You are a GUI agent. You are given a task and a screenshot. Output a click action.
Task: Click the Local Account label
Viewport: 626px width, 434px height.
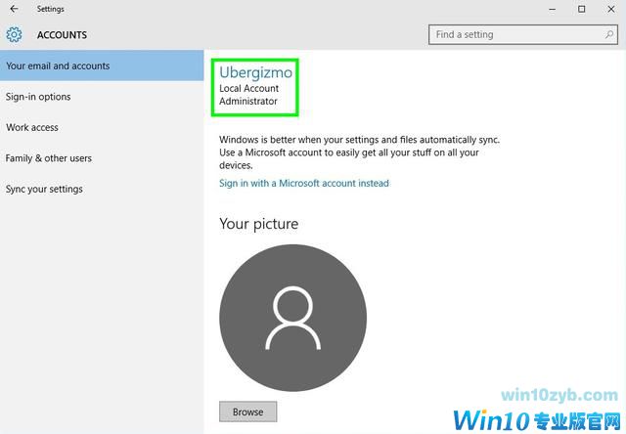[x=248, y=88]
